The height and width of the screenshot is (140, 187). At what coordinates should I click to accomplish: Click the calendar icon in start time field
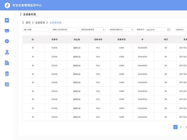tap(169, 29)
